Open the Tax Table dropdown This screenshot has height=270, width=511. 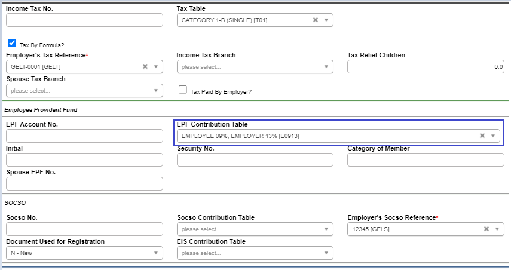pos(326,20)
